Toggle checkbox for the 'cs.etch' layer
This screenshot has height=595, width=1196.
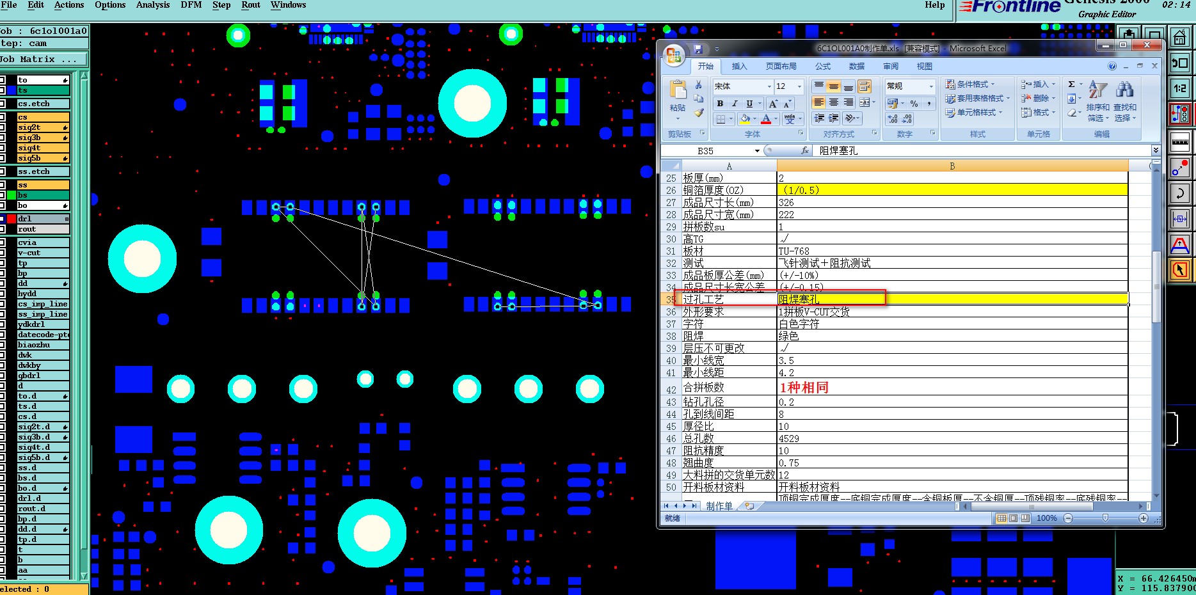click(x=2, y=104)
